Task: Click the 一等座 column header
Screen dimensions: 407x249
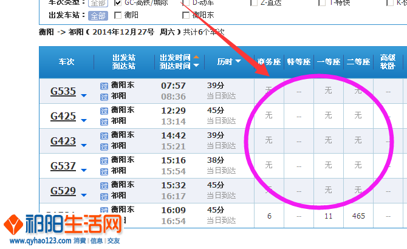Action: coord(329,62)
